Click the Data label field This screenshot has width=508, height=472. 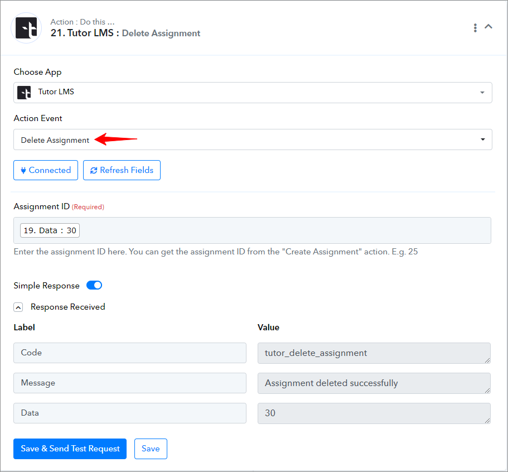[x=130, y=413]
